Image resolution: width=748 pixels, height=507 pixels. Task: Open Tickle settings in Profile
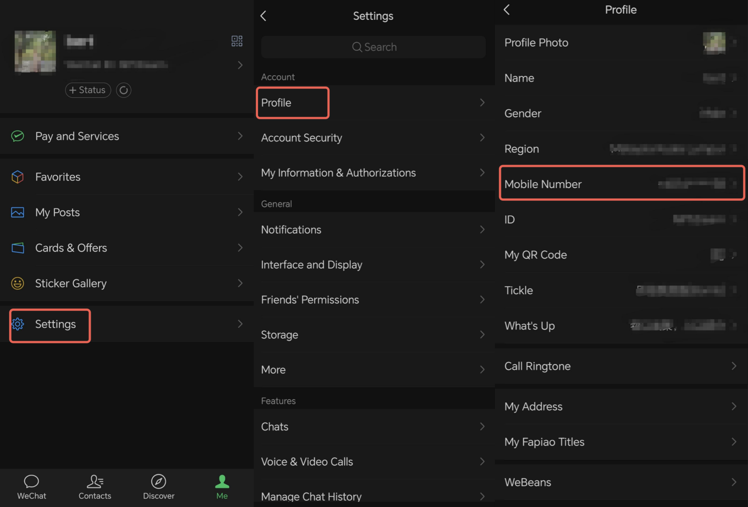pyautogui.click(x=621, y=290)
